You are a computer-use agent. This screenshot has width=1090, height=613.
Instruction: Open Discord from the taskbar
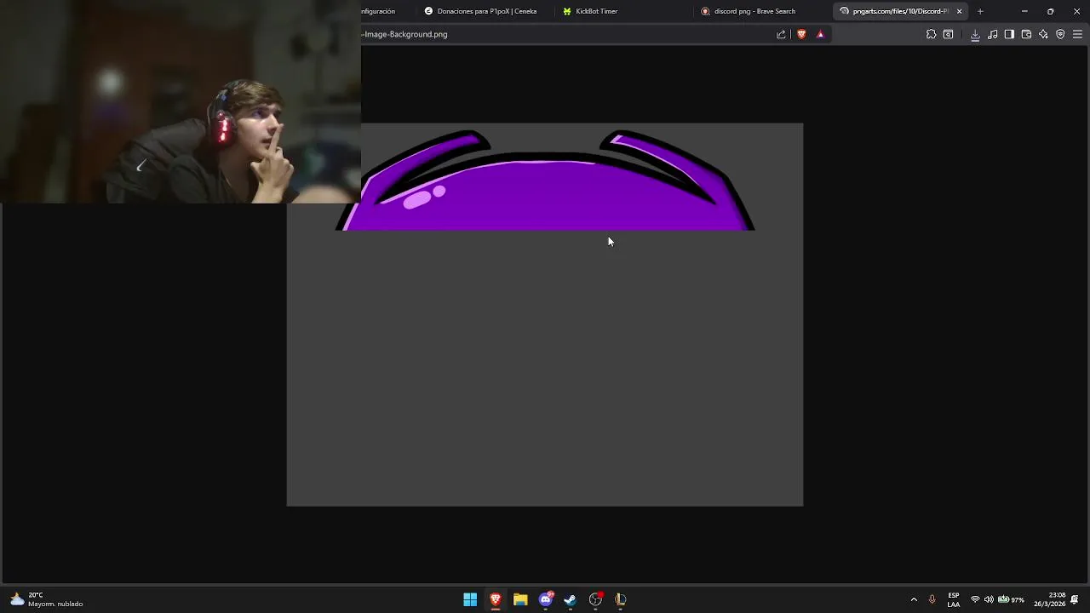(x=546, y=599)
